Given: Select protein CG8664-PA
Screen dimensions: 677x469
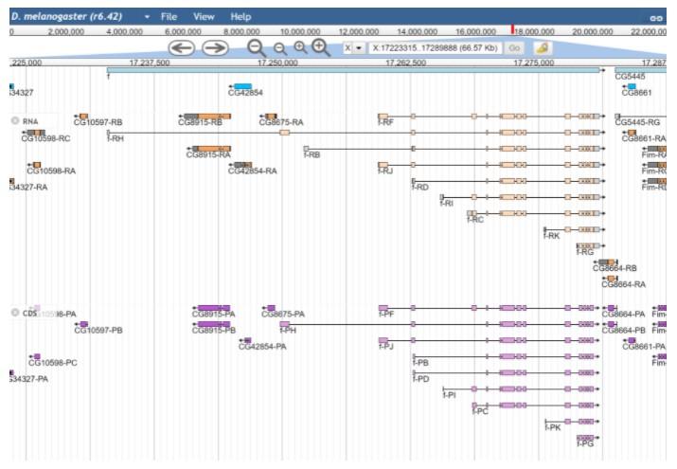Looking at the screenshot, I should 611,308.
